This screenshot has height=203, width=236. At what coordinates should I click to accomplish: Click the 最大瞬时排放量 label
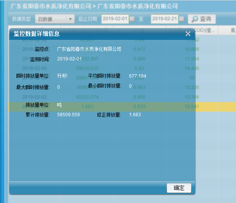(33, 87)
